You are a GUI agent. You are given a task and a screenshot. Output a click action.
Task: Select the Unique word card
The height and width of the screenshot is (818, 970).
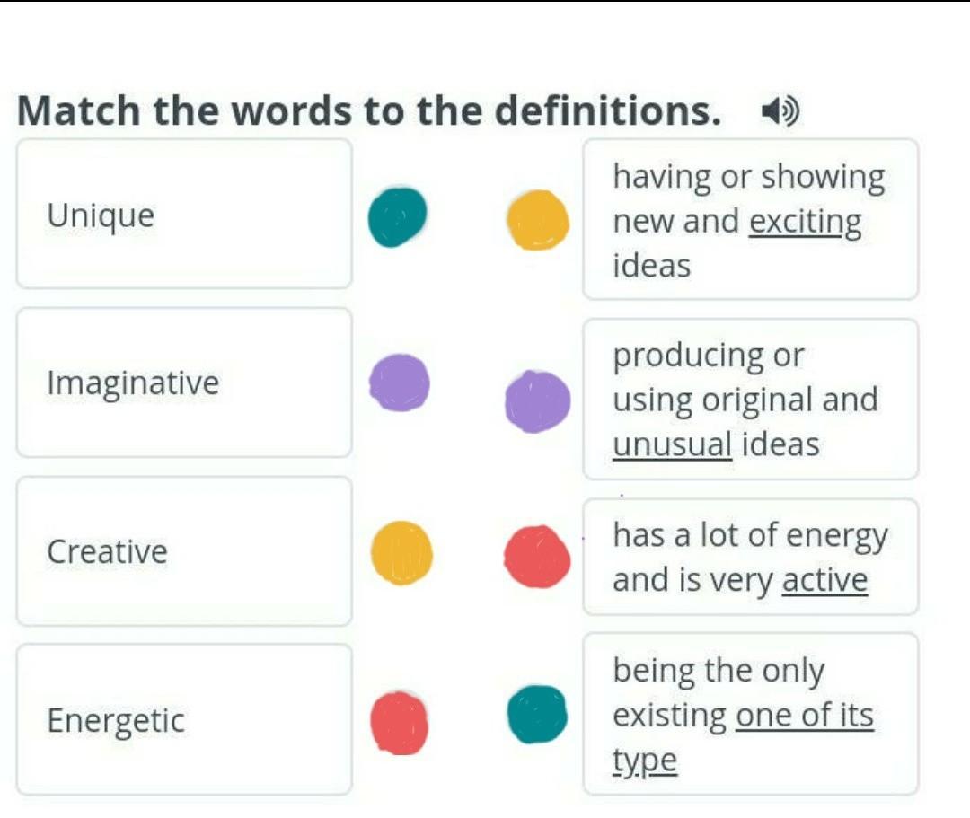[184, 214]
